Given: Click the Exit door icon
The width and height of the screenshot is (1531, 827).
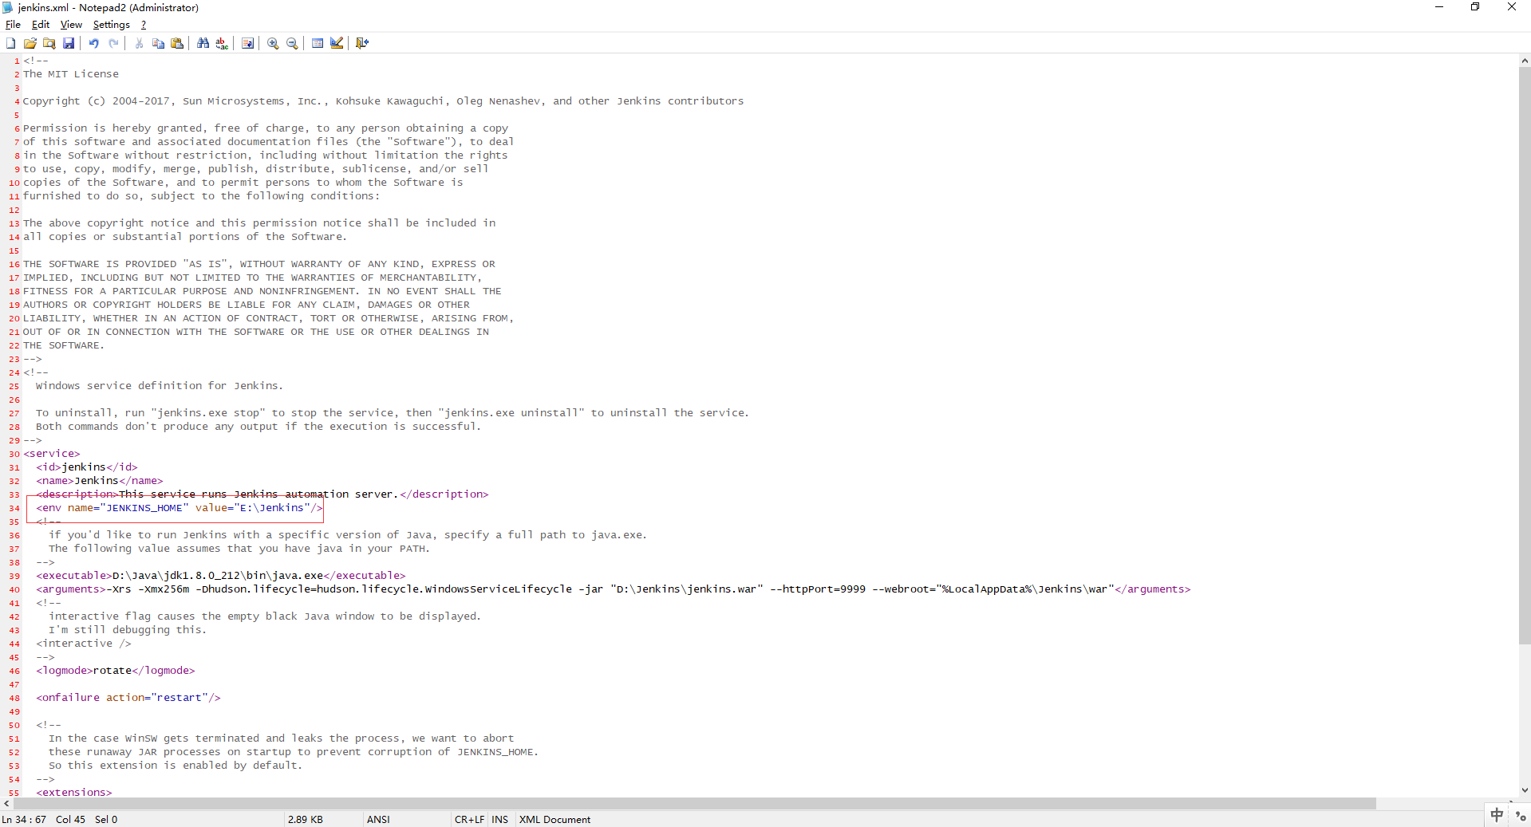Looking at the screenshot, I should [x=362, y=43].
